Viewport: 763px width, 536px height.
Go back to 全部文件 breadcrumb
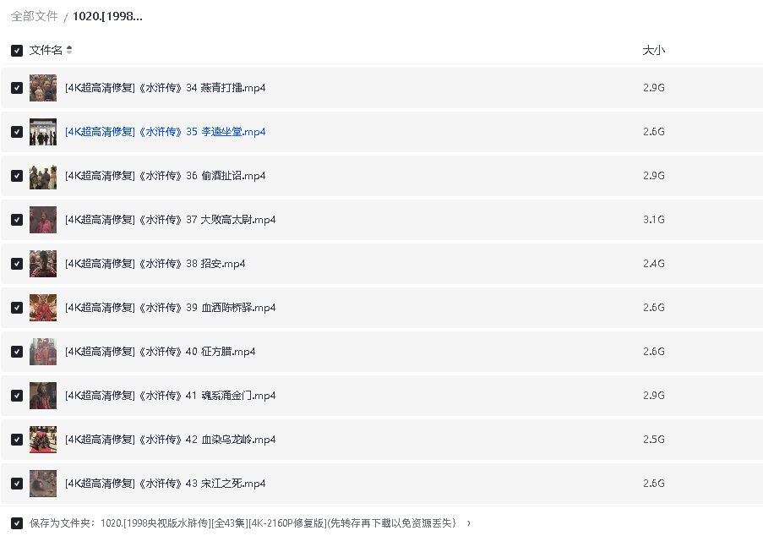pyautogui.click(x=35, y=16)
